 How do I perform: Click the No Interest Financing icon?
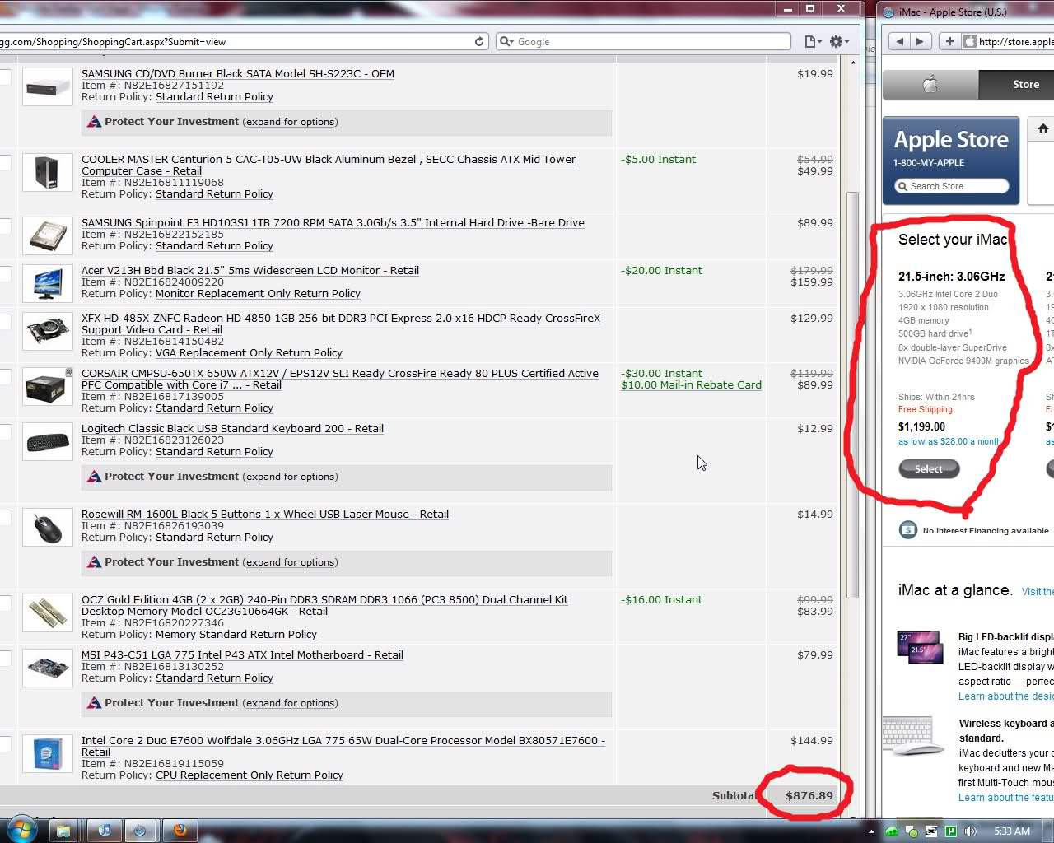coord(908,530)
